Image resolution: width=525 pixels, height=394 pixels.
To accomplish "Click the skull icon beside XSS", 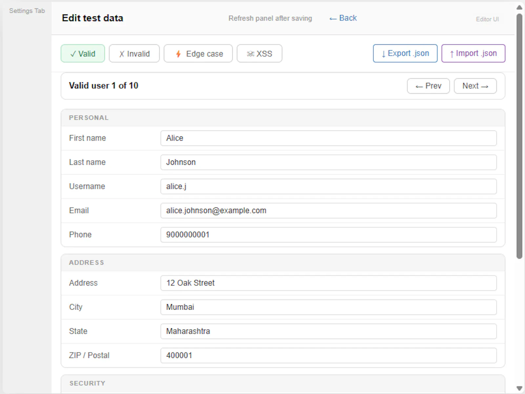I will point(250,54).
